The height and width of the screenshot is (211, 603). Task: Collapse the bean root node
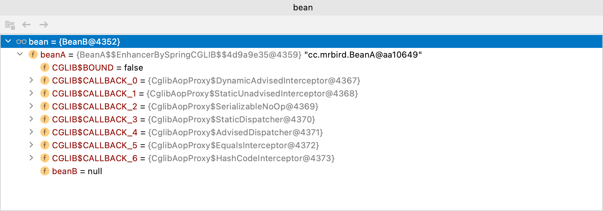click(x=9, y=41)
